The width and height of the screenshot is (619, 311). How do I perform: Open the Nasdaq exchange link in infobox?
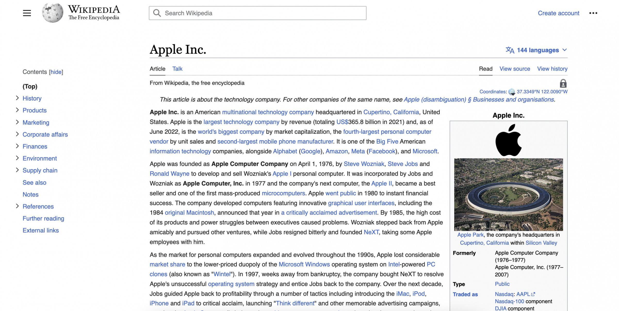coord(504,294)
